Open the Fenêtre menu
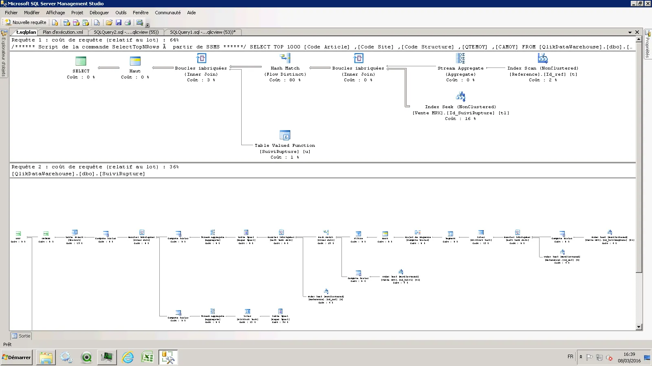The width and height of the screenshot is (652, 366). point(141,13)
